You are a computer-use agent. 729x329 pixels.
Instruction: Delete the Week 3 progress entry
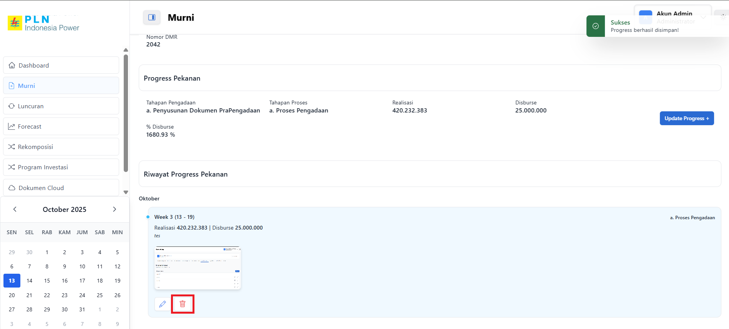point(183,304)
